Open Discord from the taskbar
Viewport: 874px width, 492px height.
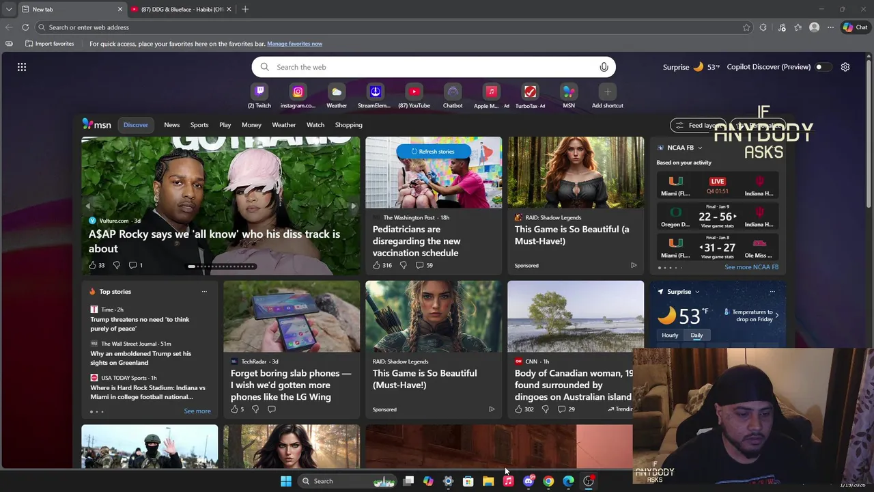tap(528, 481)
